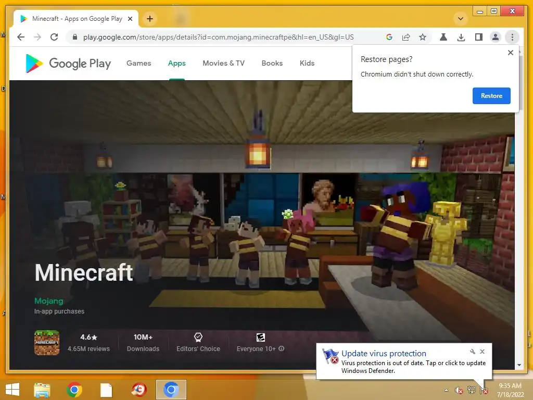This screenshot has height=400, width=533.
Task: Click the forward navigation arrow
Action: [x=37, y=37]
